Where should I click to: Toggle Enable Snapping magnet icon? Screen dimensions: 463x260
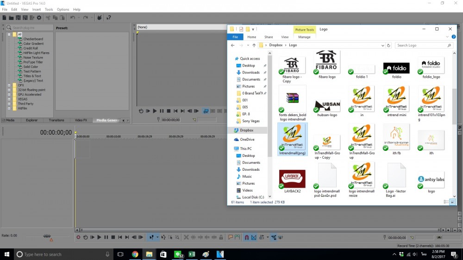(x=247, y=237)
